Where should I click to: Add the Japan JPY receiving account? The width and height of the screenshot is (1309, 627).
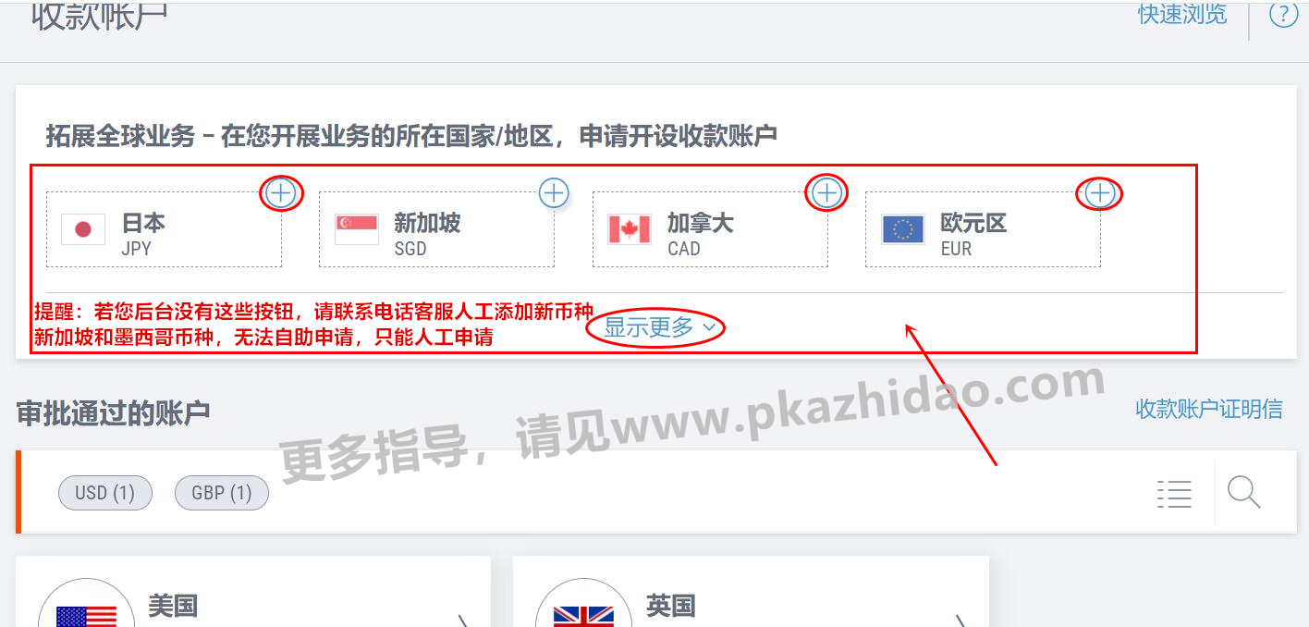click(281, 193)
